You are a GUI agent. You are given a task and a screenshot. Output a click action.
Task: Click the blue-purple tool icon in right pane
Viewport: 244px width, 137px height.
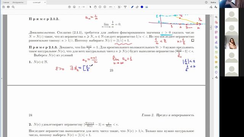(216, 27)
